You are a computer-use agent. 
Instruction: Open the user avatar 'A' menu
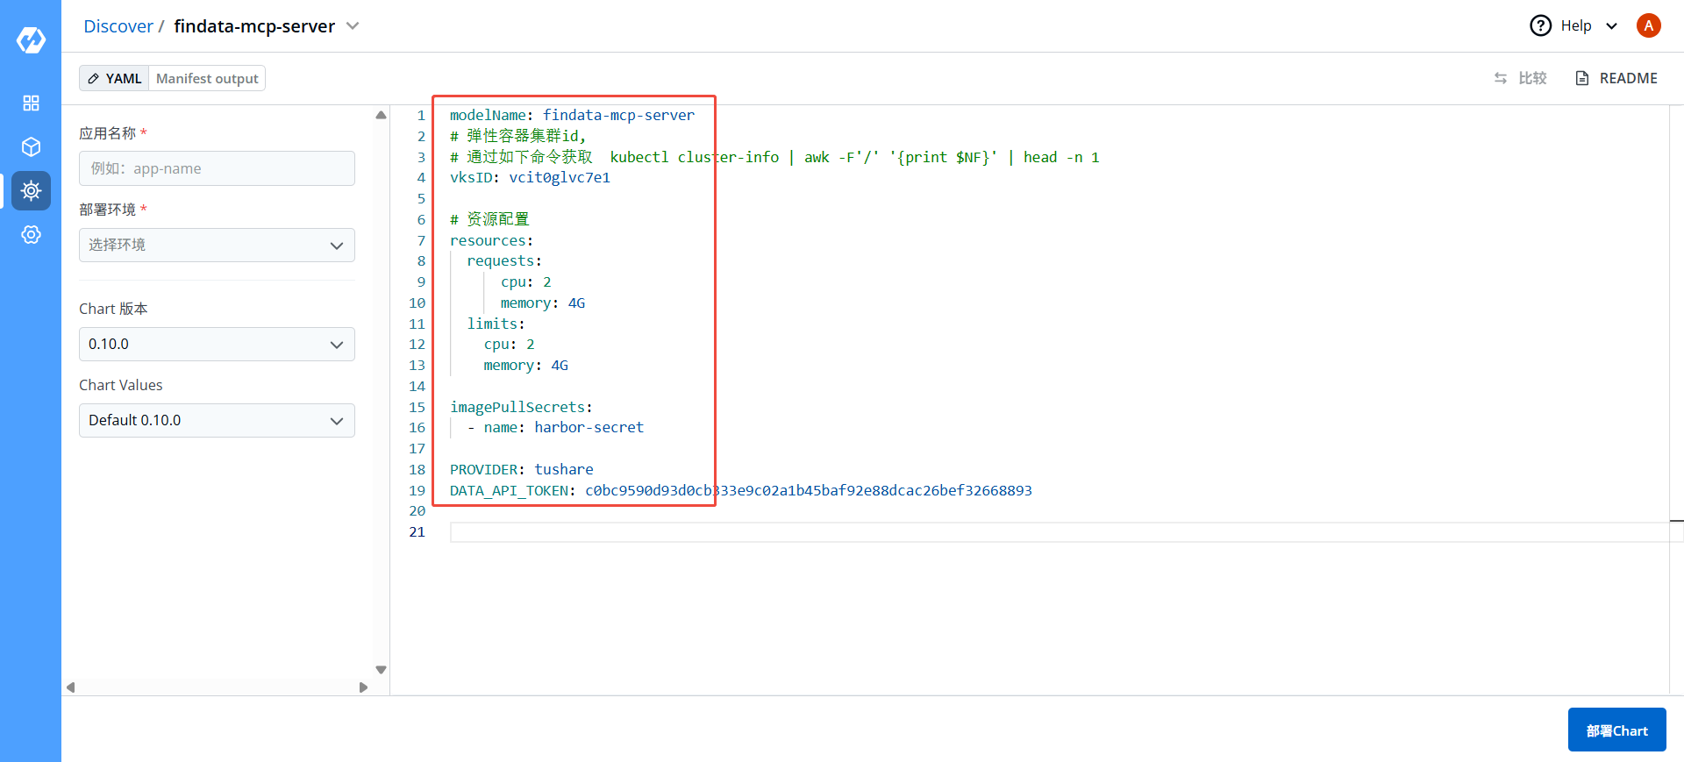coord(1648,26)
